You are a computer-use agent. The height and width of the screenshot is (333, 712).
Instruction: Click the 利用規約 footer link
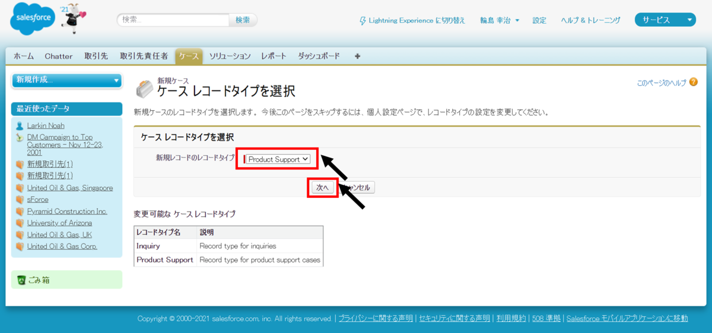[511, 319]
